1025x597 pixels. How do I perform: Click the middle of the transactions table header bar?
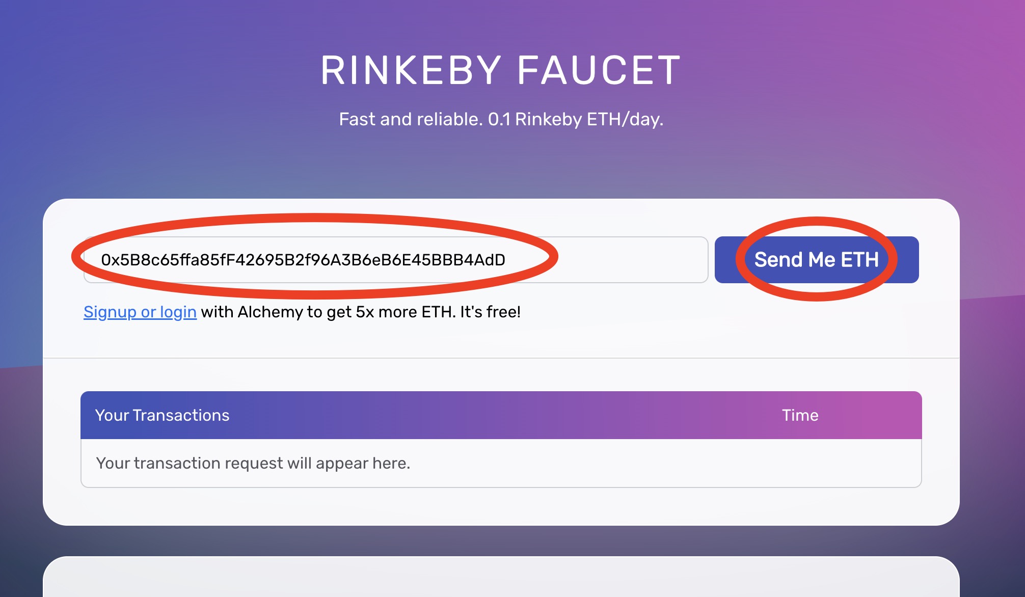point(501,415)
